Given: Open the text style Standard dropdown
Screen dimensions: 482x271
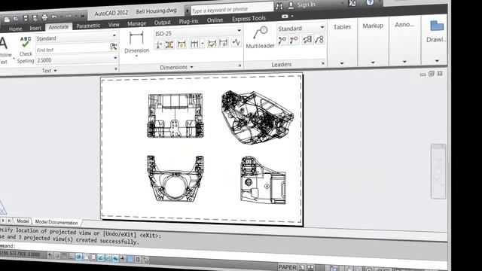Looking at the screenshot, I should [x=114, y=36].
